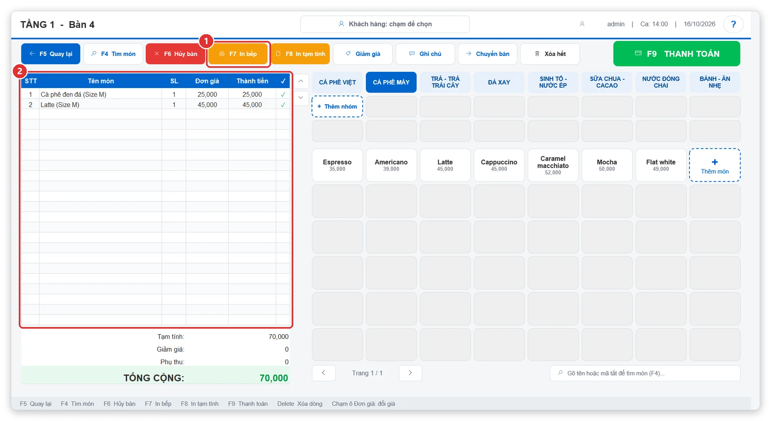Screen dimensions: 771x421
Task: Apply discount with Giảm giá button
Action: 363,54
